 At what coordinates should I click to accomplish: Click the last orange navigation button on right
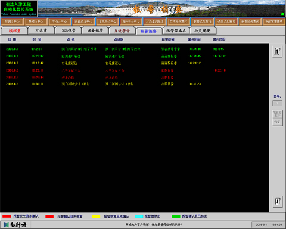point(274,21)
